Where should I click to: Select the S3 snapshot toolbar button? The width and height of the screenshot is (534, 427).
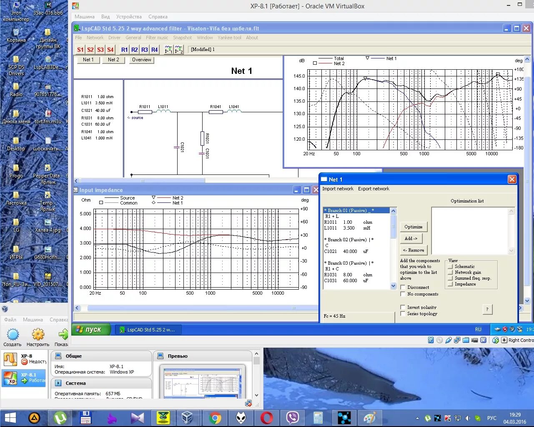(100, 50)
